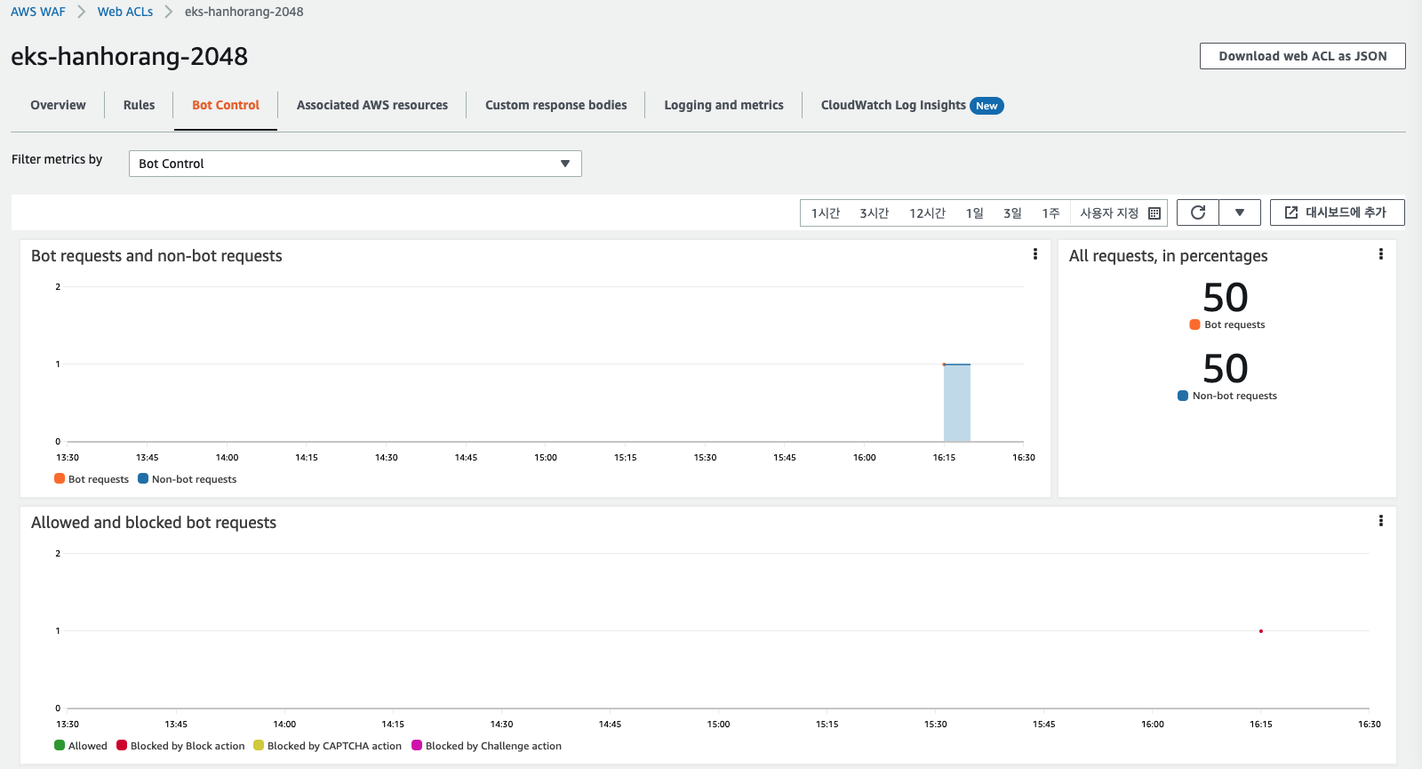Click the All requests, in percentages title
Image resolution: width=1422 pixels, height=769 pixels.
[1169, 256]
